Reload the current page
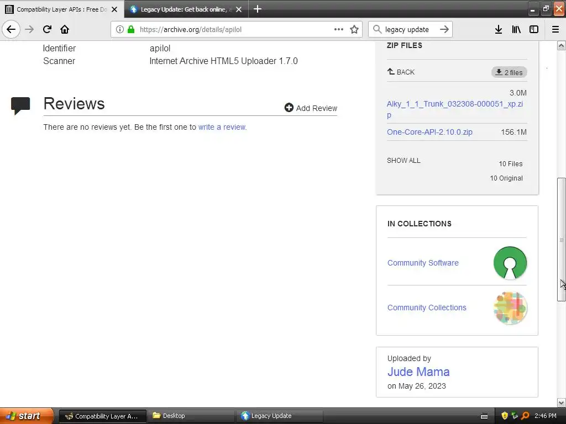Viewport: 566px width, 424px height. coord(47,29)
